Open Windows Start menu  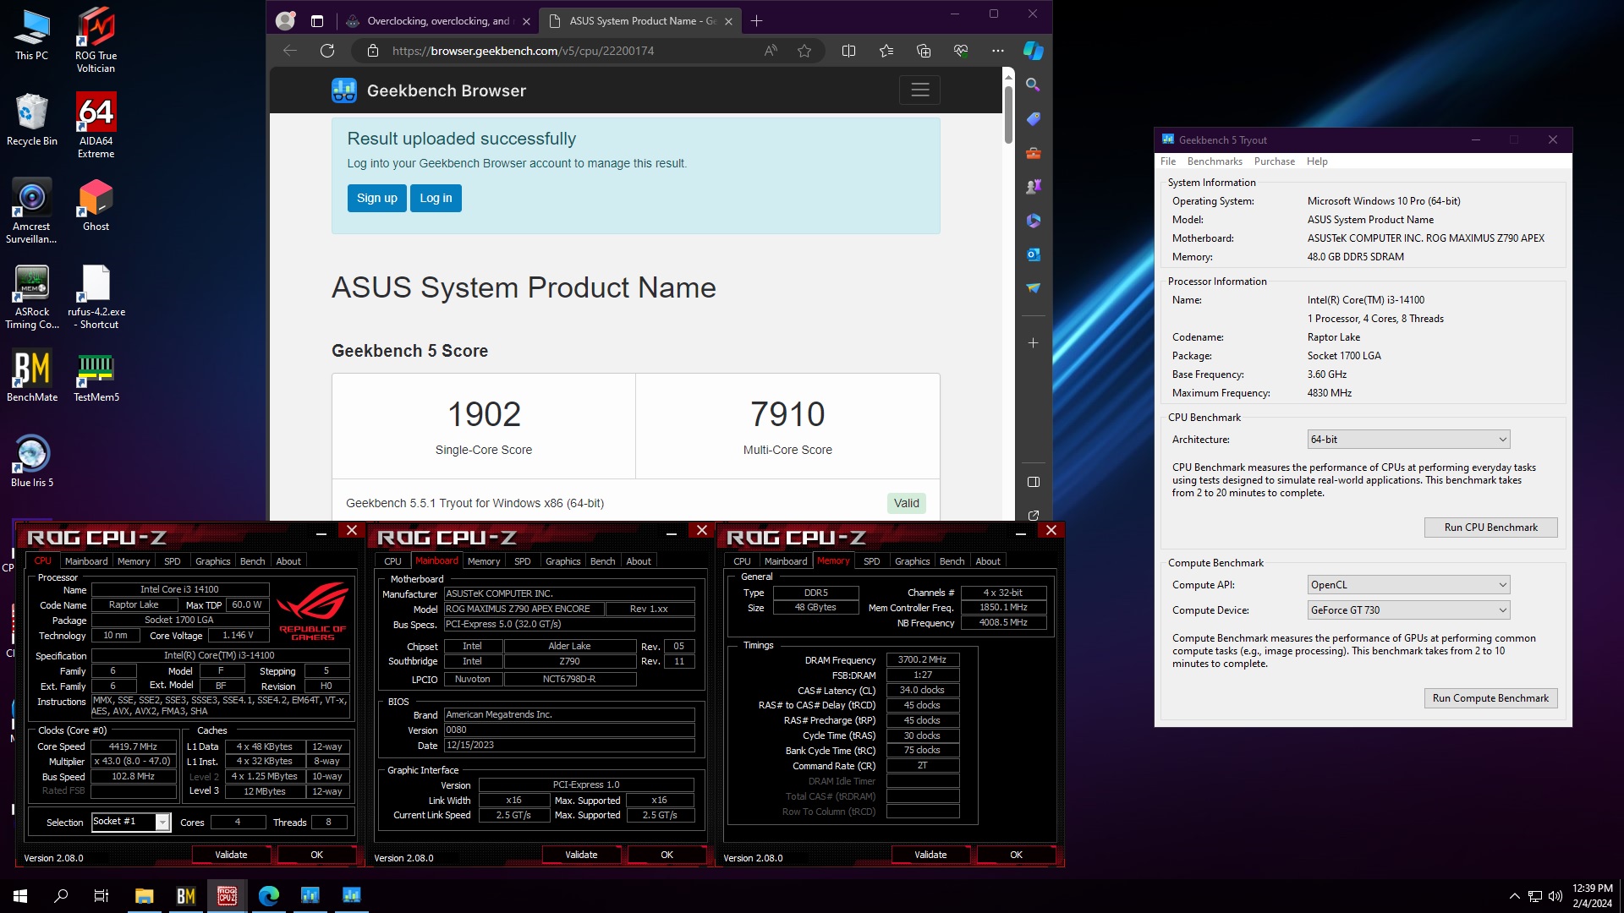click(x=20, y=895)
